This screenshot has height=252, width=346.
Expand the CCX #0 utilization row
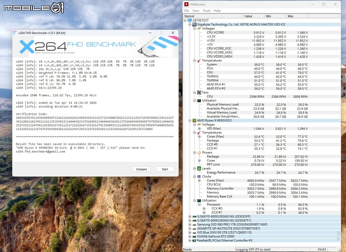click(204, 209)
